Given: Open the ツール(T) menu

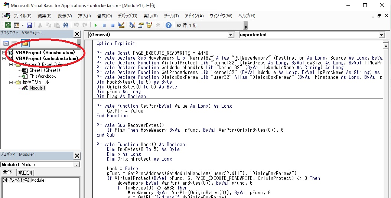Looking at the screenshot, I should 171,16.
